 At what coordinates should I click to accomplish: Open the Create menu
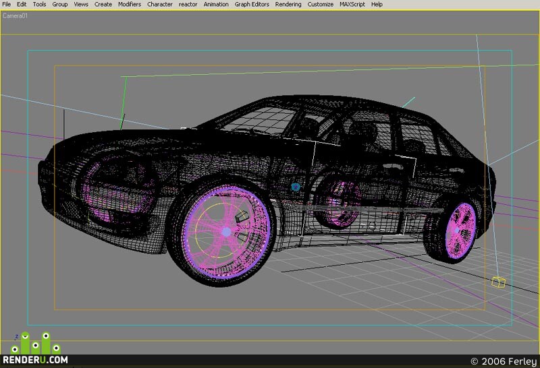click(x=103, y=4)
